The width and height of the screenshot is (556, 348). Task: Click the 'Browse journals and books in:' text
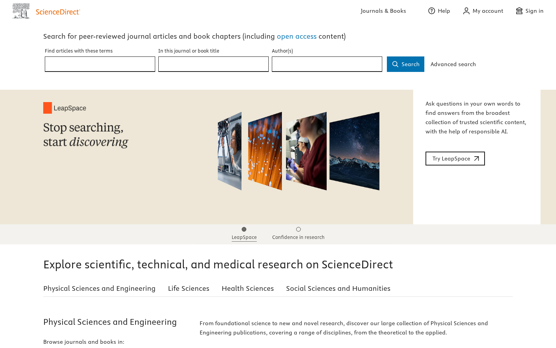point(84,342)
